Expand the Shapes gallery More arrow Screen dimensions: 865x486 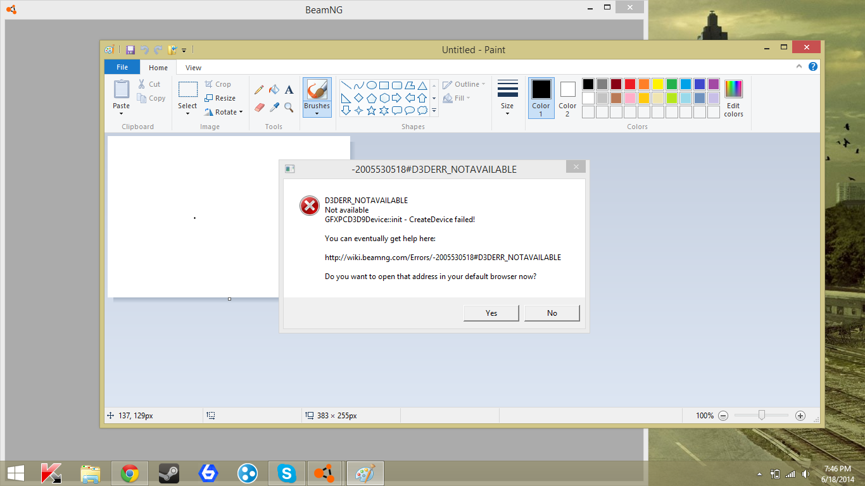click(434, 111)
